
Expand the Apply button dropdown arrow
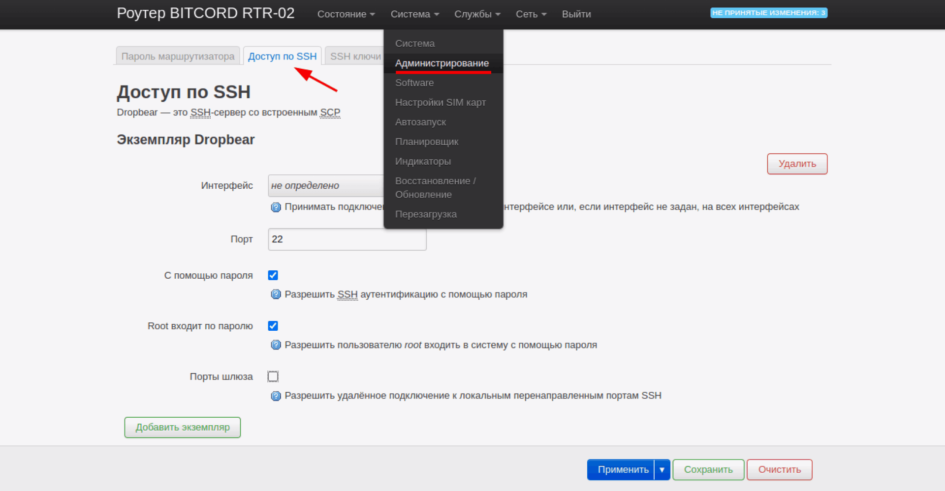tap(662, 470)
